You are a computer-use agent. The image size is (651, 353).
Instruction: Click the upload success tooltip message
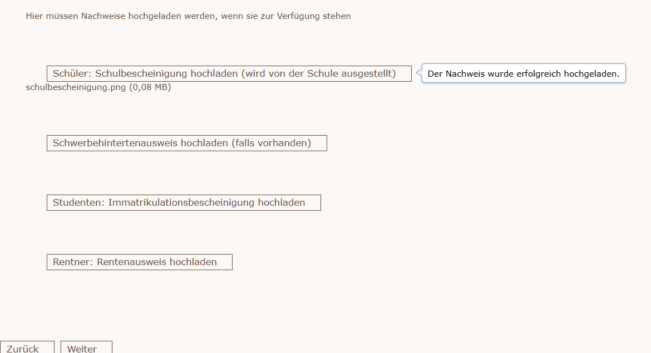(x=523, y=73)
